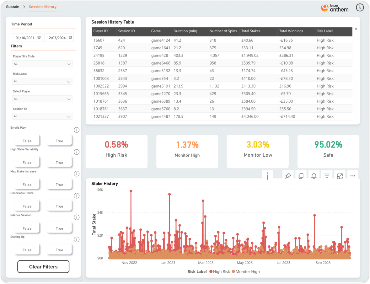The image size is (370, 284).
Task: Show info for Intense Session
Action: [77, 217]
